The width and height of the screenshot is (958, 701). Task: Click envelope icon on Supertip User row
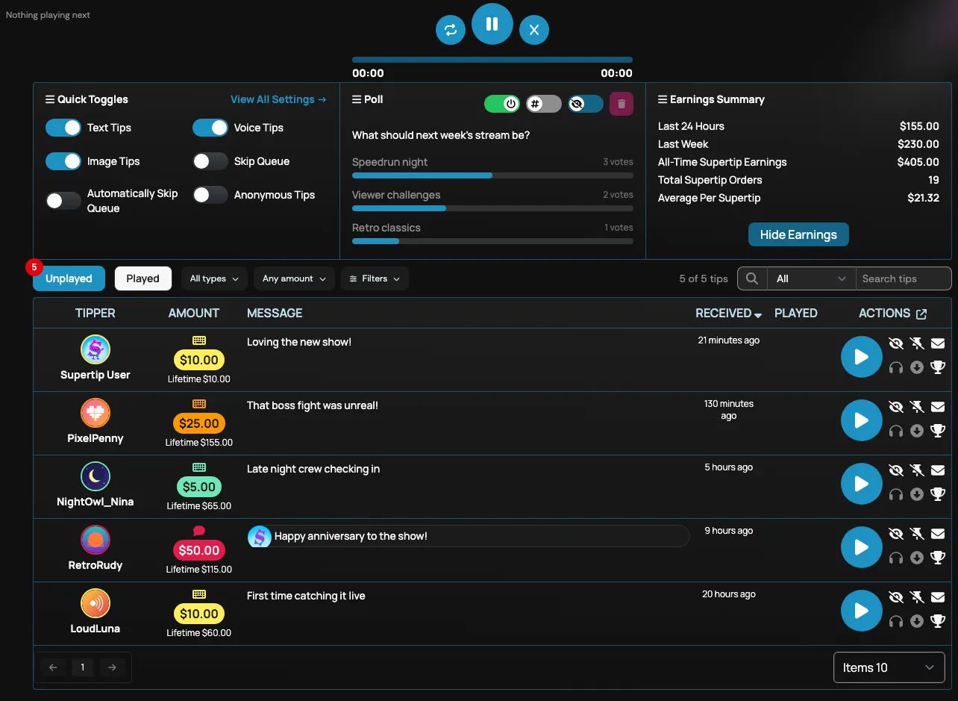click(938, 343)
